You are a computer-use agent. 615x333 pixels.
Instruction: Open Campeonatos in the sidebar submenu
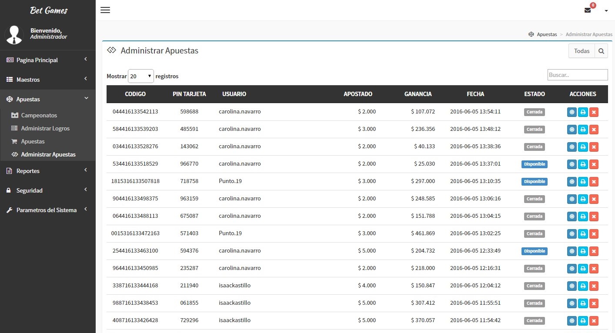tap(39, 115)
